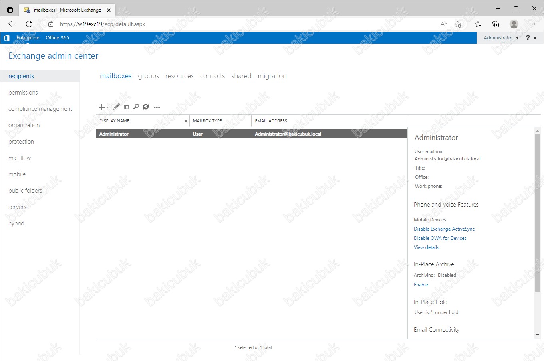Viewport: 544px width, 361px height.
Task: Click the Office logo icon in blue bar
Action: (6, 38)
